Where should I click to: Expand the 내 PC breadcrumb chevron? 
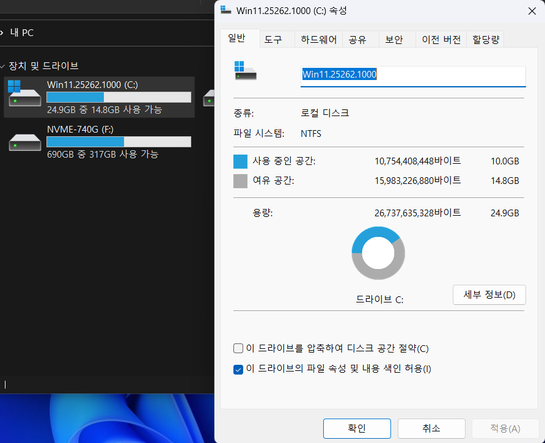point(2,32)
